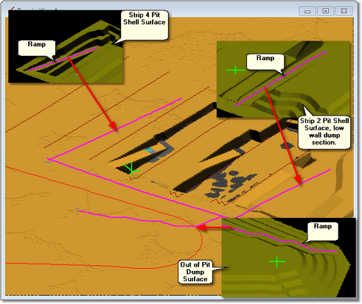Click the apex vertex of the magenta ramp lines
Screen dimensions: 362x304
click(49, 160)
